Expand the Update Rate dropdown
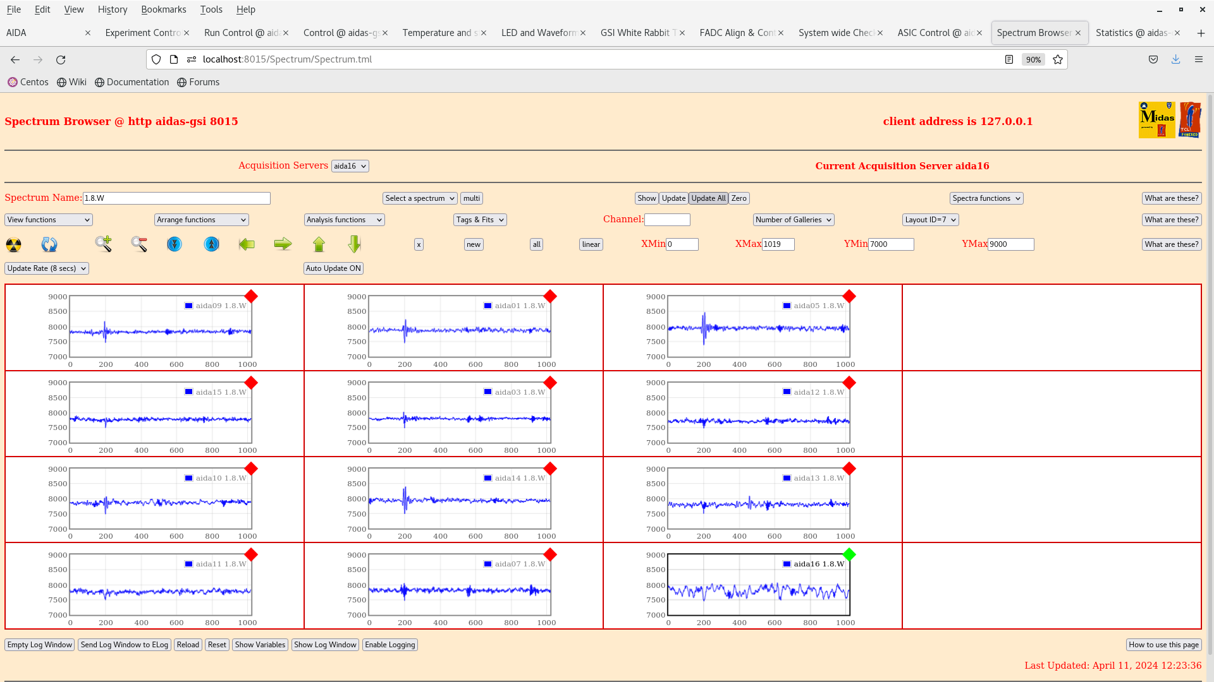The width and height of the screenshot is (1214, 682). coord(47,268)
